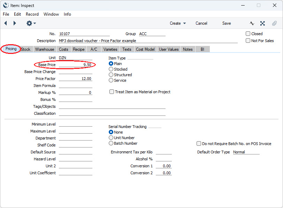Set Serial Number Tracking to Unit Number
Image resolution: width=283 pixels, height=208 pixels.
click(x=111, y=138)
